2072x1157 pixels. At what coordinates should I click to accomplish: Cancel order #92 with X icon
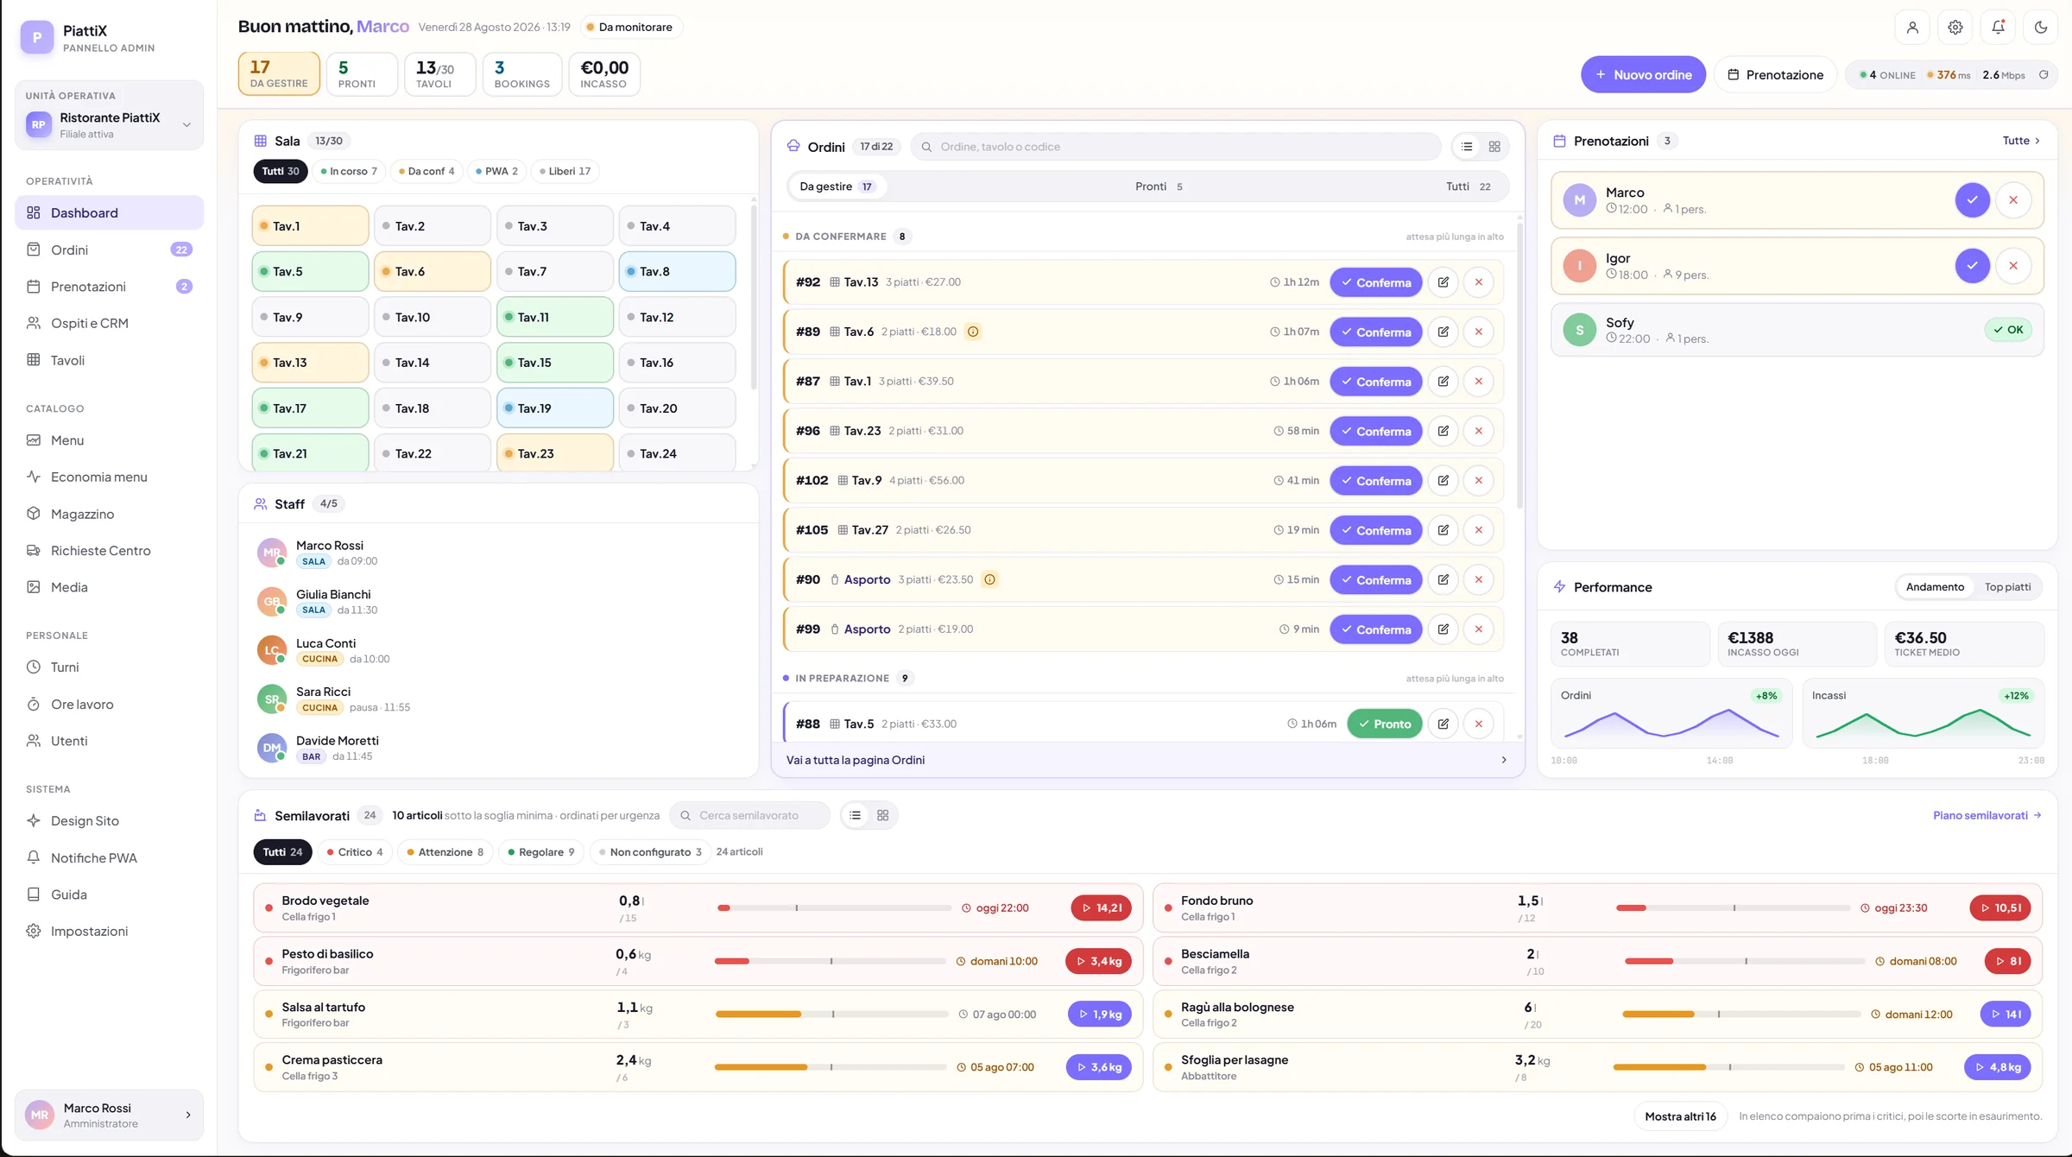click(x=1479, y=282)
